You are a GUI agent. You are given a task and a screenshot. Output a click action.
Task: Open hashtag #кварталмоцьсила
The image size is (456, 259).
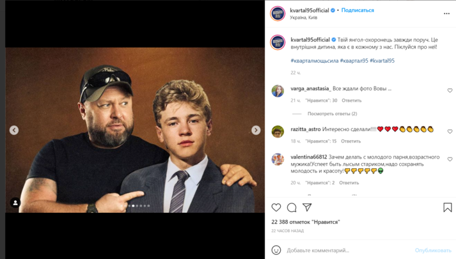coord(314,61)
